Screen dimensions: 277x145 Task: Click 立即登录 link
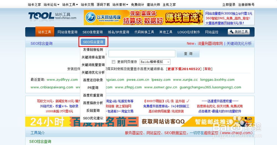pos(229,5)
